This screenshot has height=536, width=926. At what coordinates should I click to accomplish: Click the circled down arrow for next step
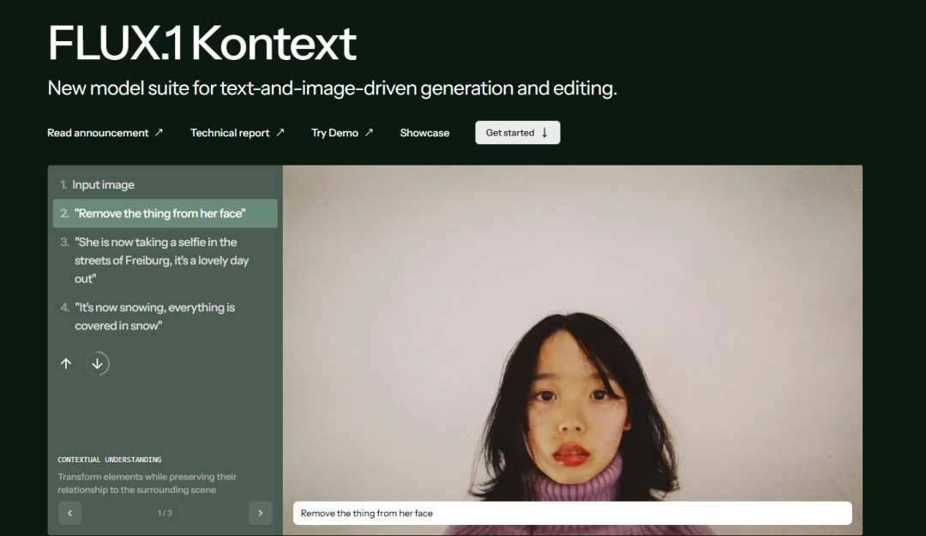tap(98, 364)
